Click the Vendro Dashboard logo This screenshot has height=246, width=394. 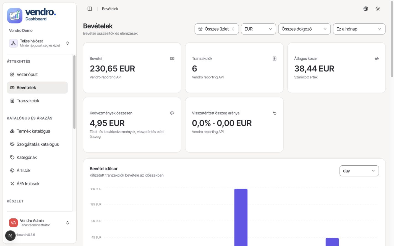[x=32, y=15]
